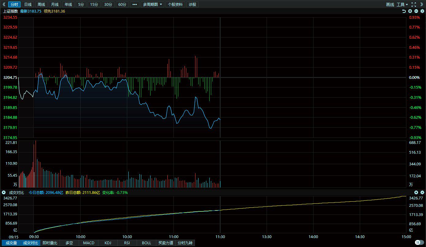Click the 09:30 time axis label
This screenshot has width=426, height=247.
point(34,237)
